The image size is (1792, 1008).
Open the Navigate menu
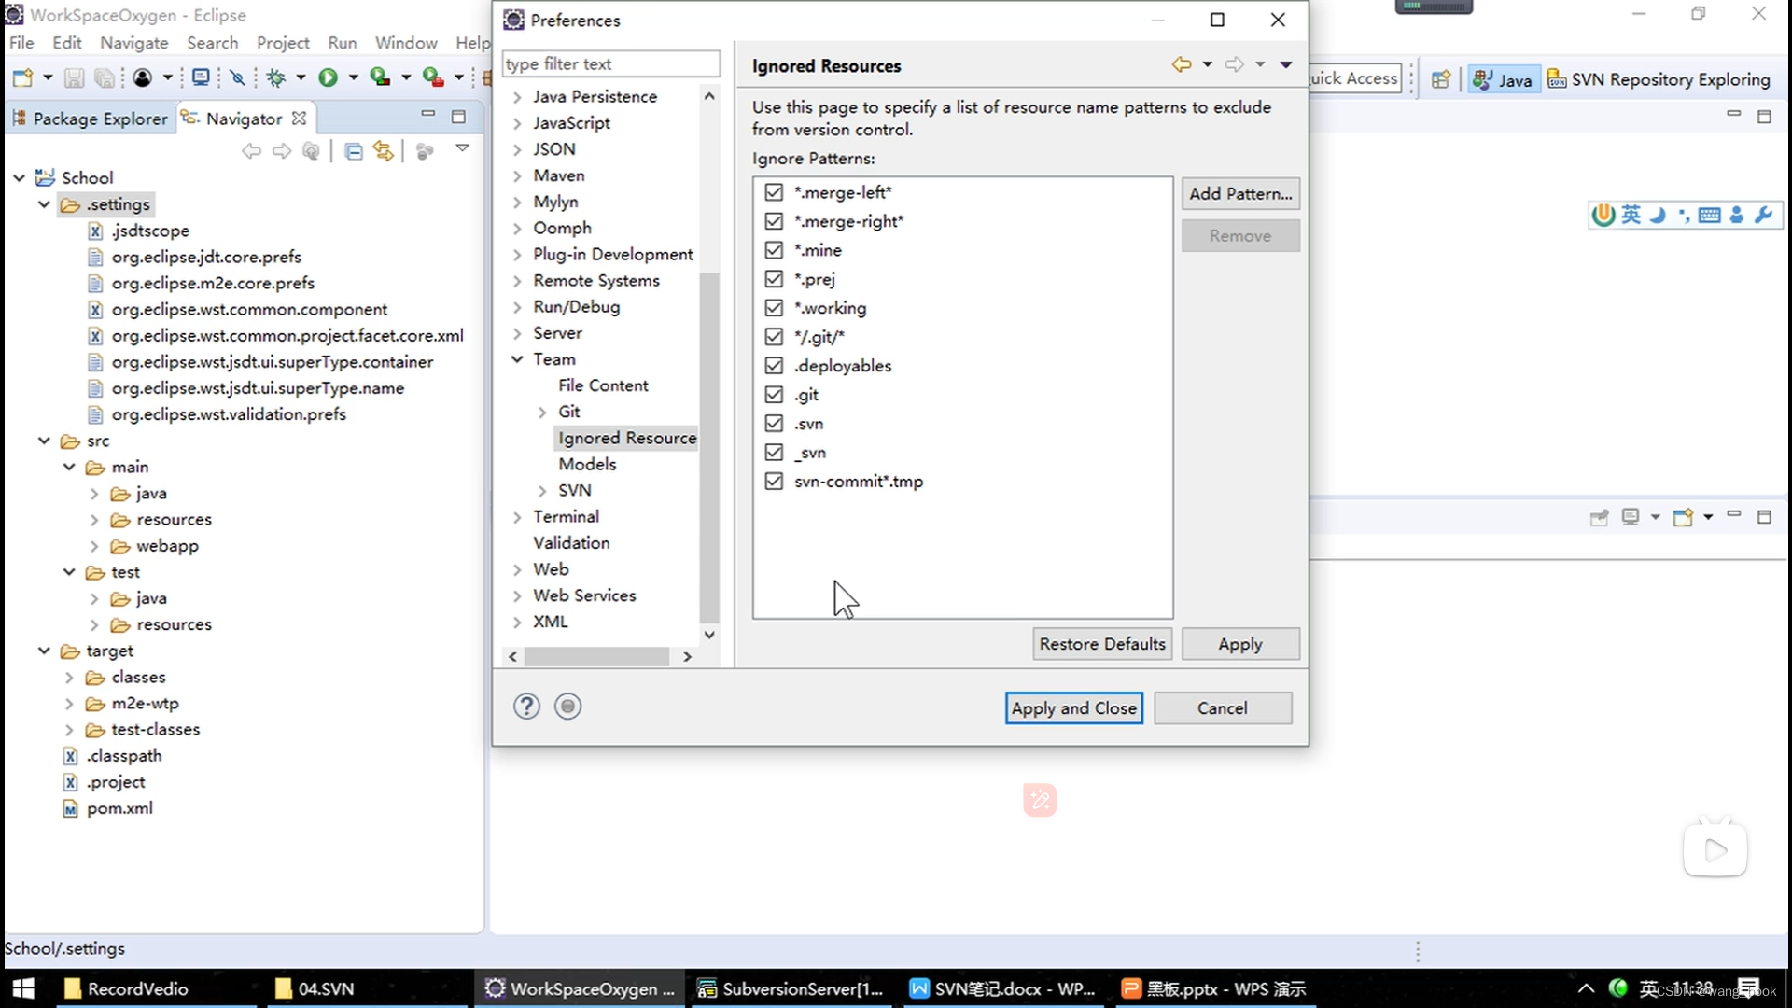[134, 43]
